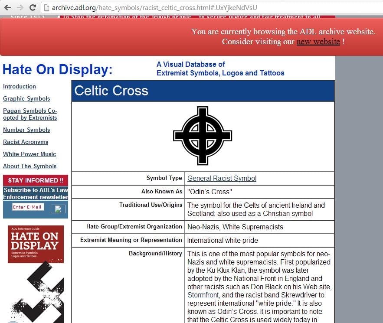Follow the General Racist Symbol link
Screen dimensions: 383x323
222,179
